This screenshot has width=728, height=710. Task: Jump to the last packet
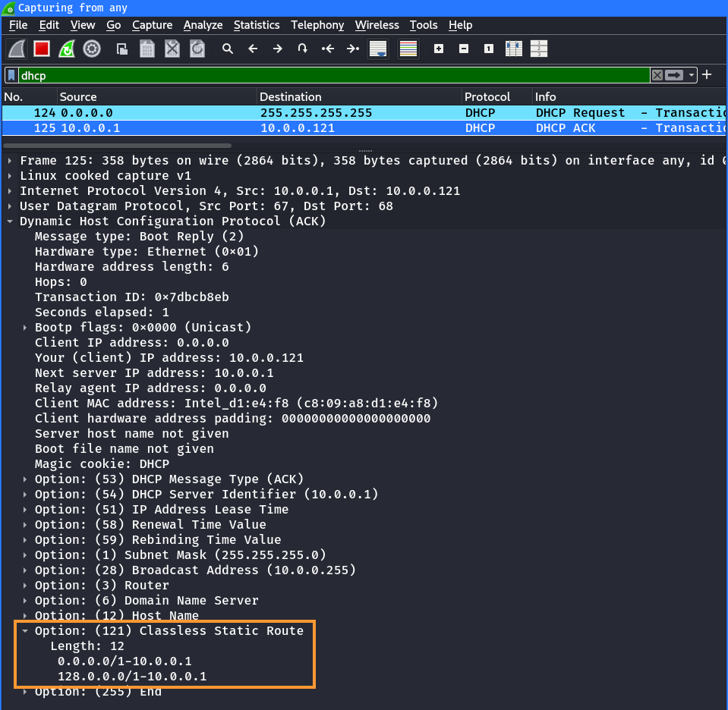(x=353, y=49)
